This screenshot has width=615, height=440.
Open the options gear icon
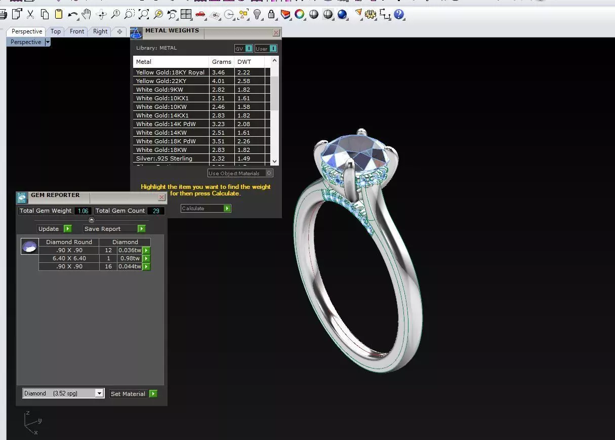371,14
